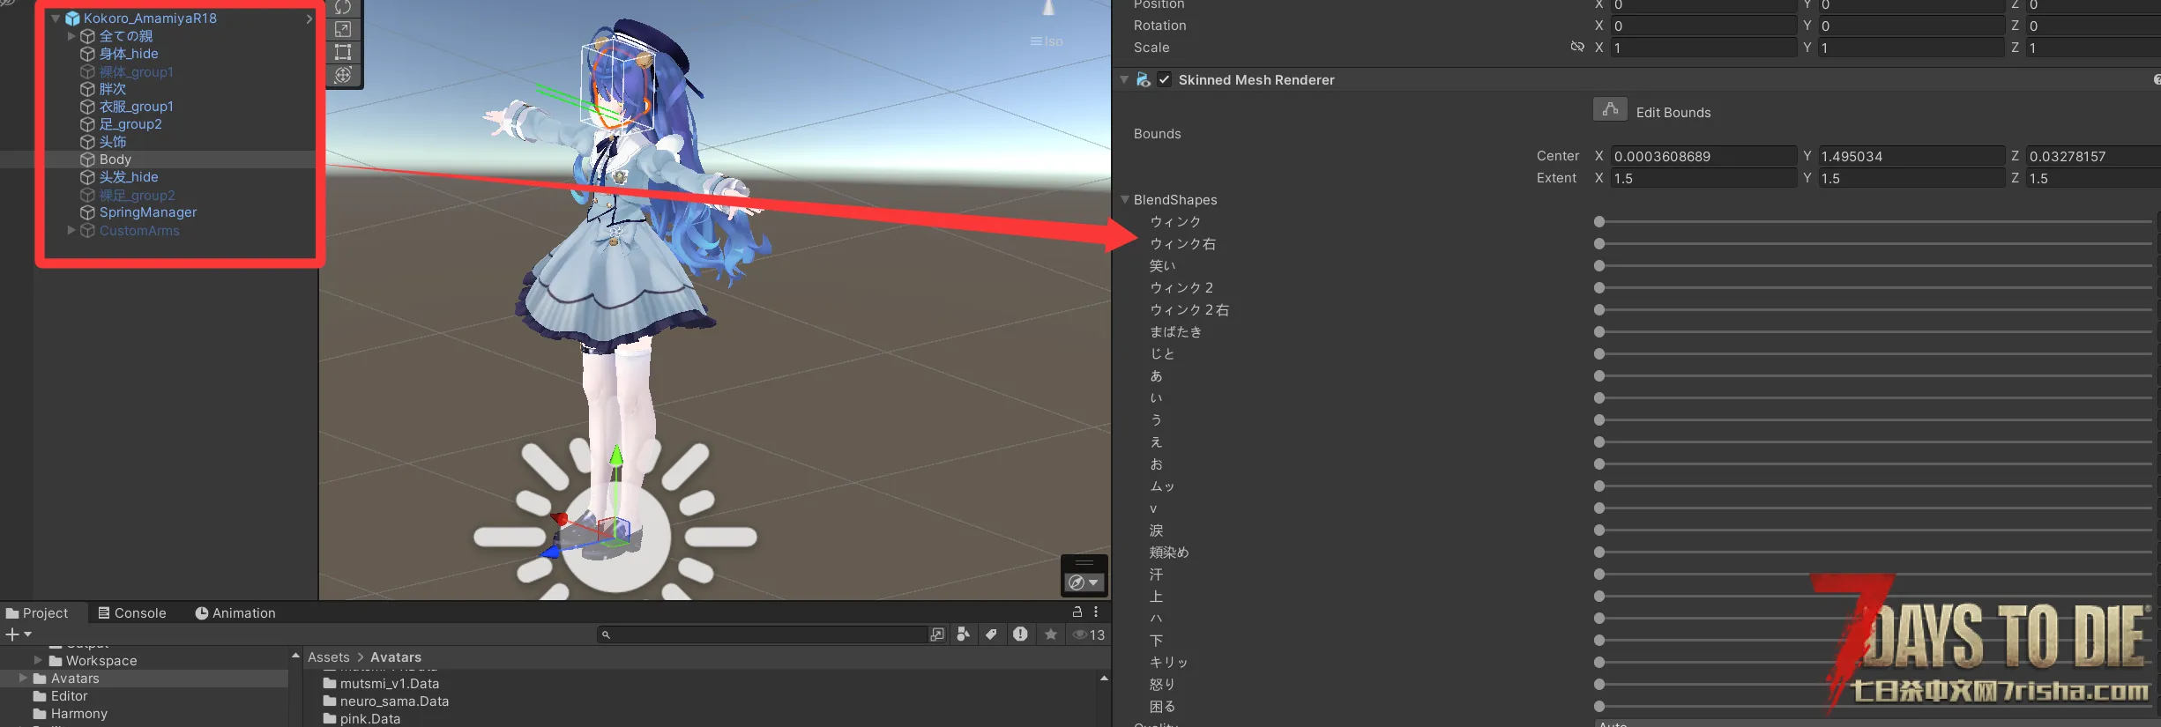The width and height of the screenshot is (2161, 727).
Task: Disable the Skinned Mesh Renderer checkbox
Action: (1164, 80)
